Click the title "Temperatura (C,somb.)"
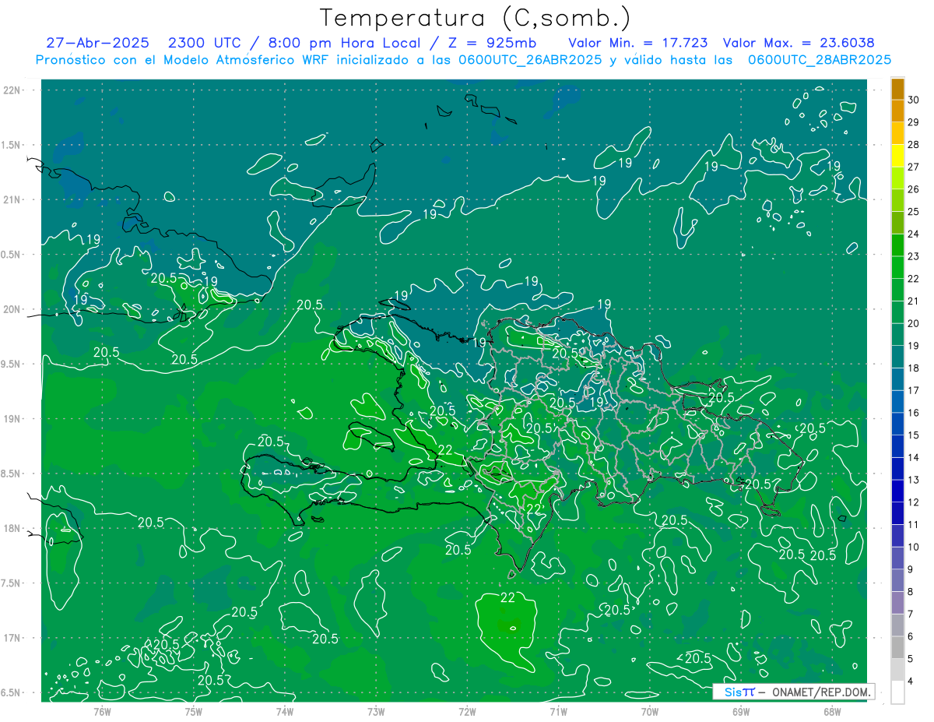The height and width of the screenshot is (722, 934). pyautogui.click(x=475, y=18)
